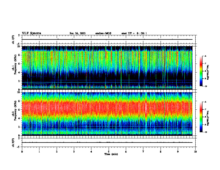
Task: Click the "-10" label on ch.2 colorbar
Action: tap(205, 132)
